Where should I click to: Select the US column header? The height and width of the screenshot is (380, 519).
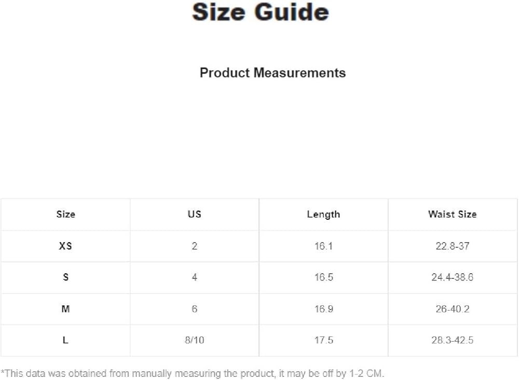[194, 214]
